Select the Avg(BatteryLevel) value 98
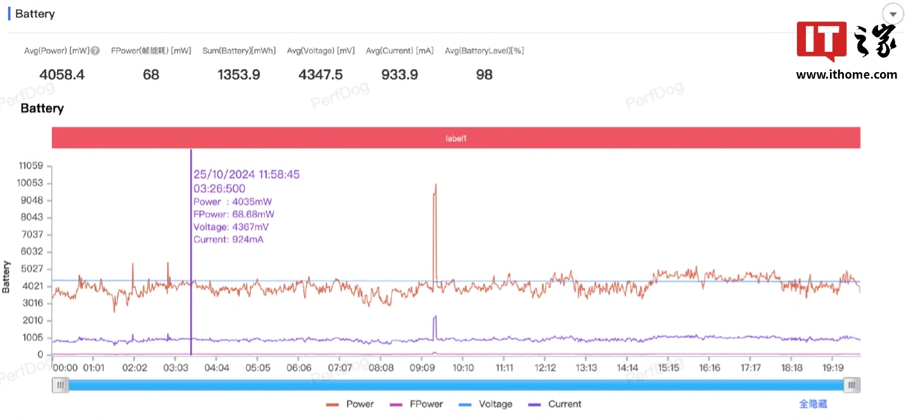This screenshot has height=420, width=913. click(x=484, y=75)
